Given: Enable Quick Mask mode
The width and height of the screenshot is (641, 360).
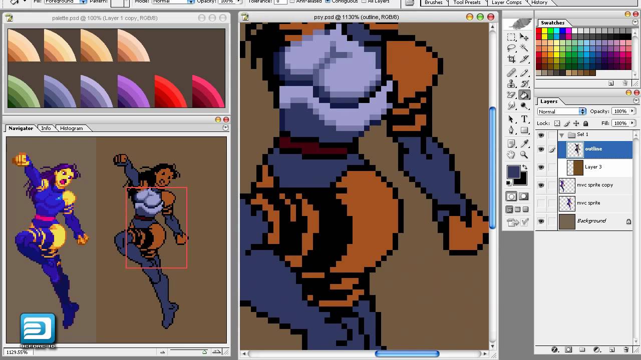Looking at the screenshot, I should coord(523,196).
